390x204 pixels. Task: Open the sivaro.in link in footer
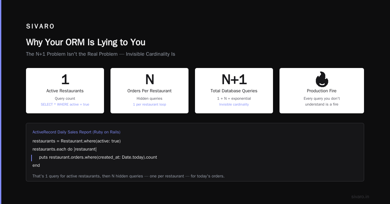point(360,197)
